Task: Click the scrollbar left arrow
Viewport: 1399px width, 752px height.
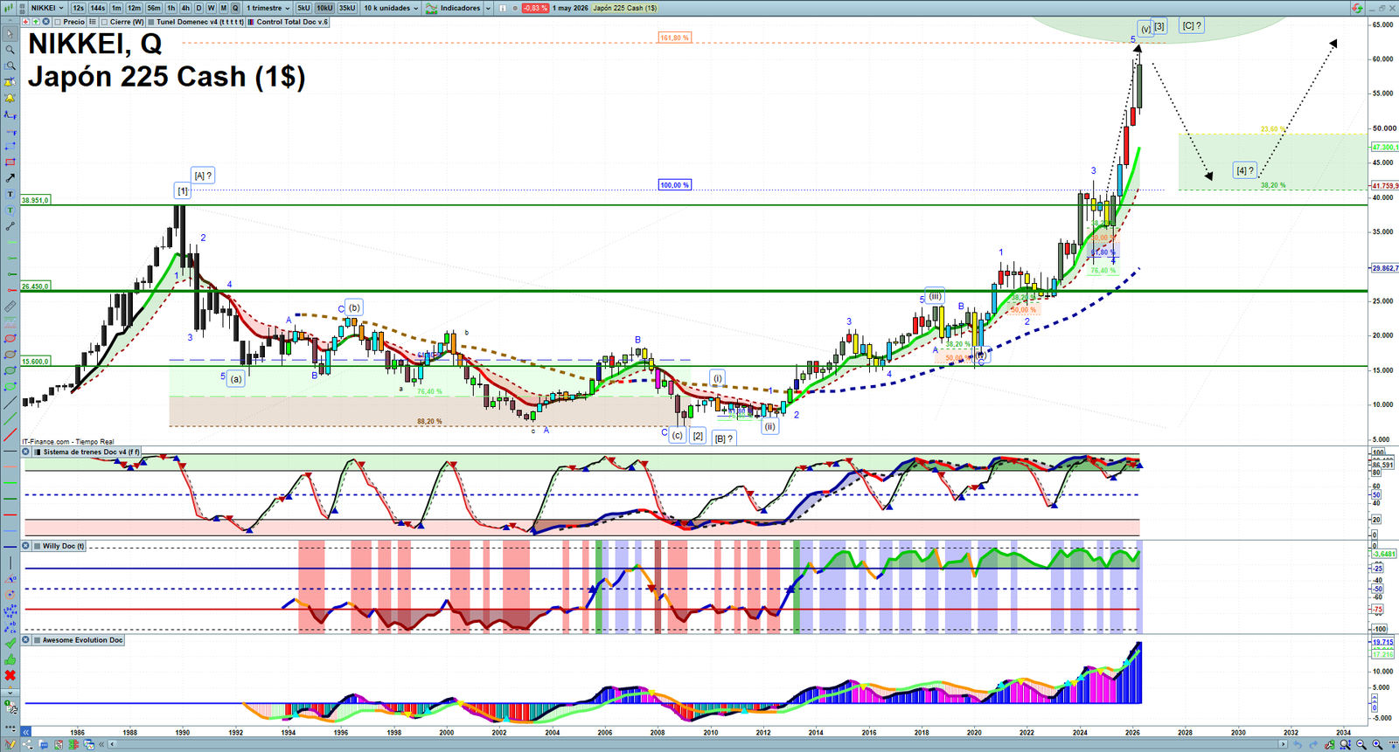Action: point(114,745)
